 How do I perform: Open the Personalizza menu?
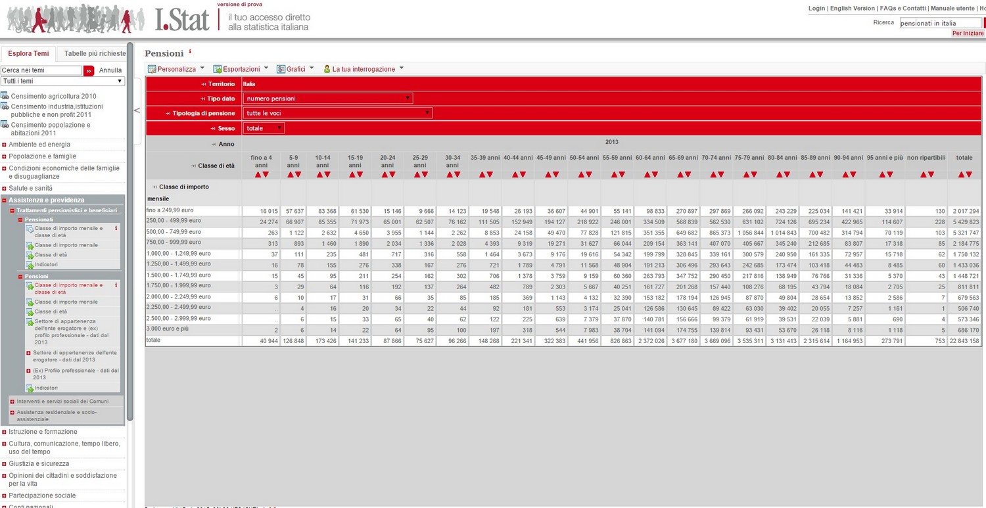pos(176,69)
